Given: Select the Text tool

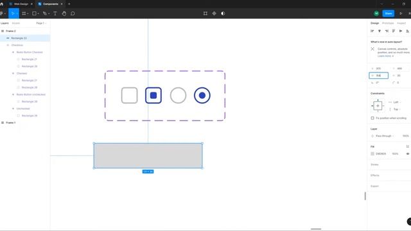Looking at the screenshot, I should (55, 13).
